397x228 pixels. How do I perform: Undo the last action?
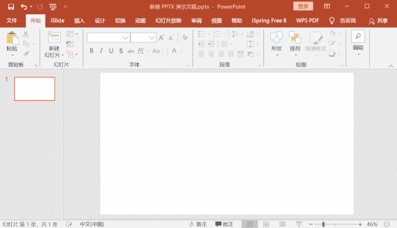(24, 7)
